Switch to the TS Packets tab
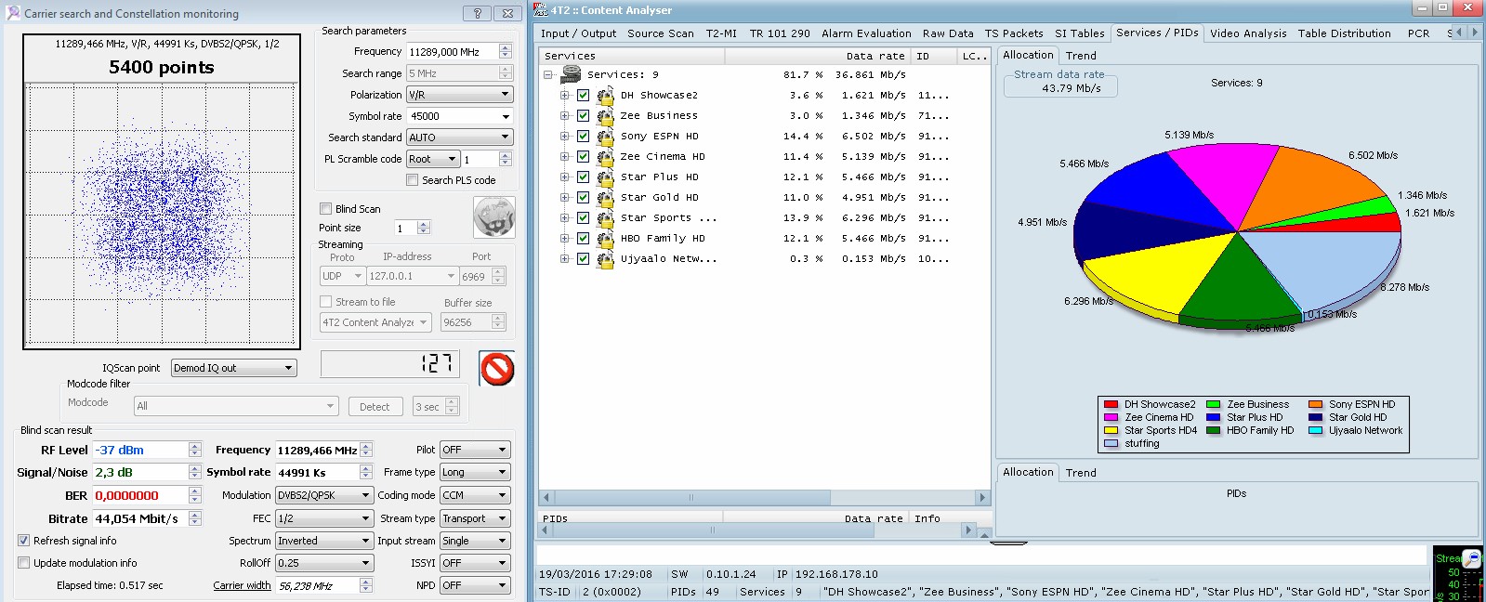1486x602 pixels. 1014,33
